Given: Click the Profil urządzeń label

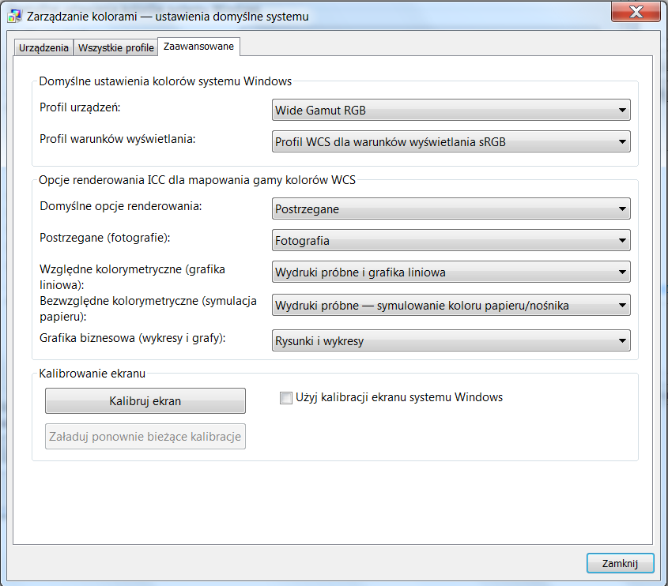Looking at the screenshot, I should [80, 107].
